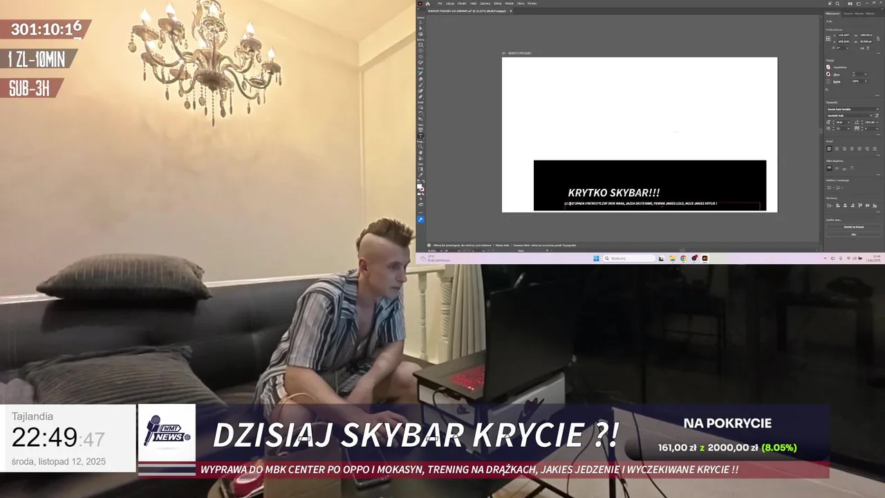This screenshot has width=885, height=498.
Task: Click the Wypełnienie fill color swatch
Action: coord(828,67)
